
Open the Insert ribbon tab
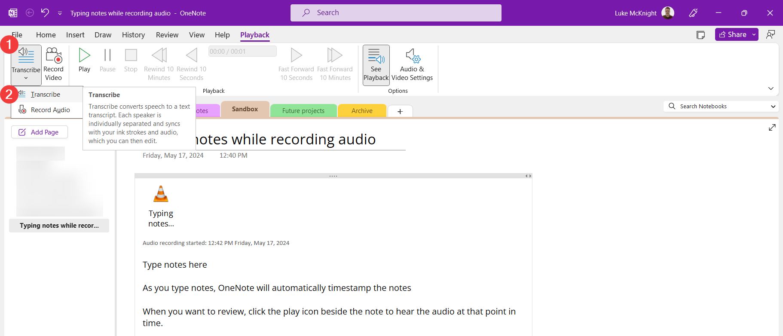pyautogui.click(x=75, y=35)
